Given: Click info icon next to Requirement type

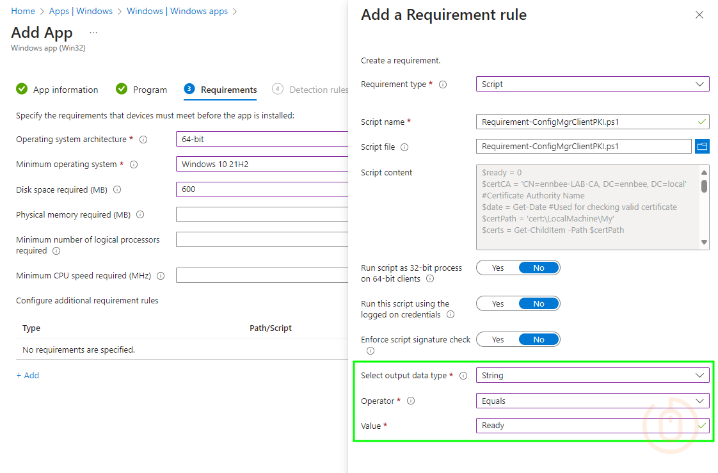Looking at the screenshot, I should tap(443, 84).
